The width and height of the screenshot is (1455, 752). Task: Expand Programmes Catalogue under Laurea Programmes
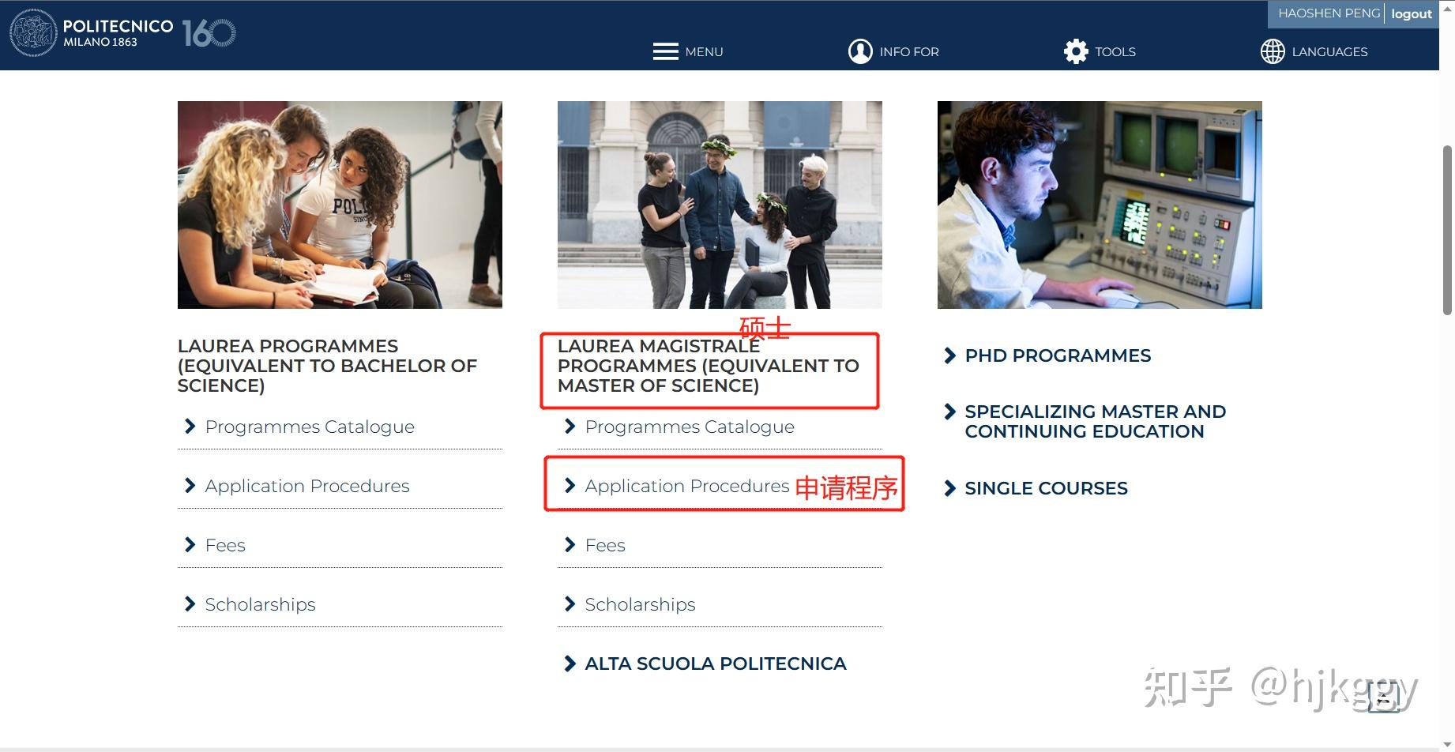coord(309,427)
